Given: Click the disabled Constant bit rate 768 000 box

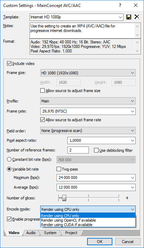Looking at the screenshot, I should click(x=96, y=159).
